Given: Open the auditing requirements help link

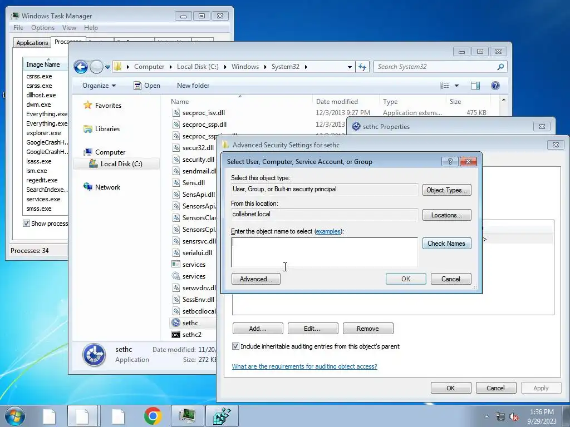Looking at the screenshot, I should 304,366.
